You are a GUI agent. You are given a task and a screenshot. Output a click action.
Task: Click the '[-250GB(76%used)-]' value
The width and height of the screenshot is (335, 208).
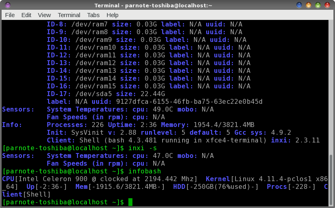tap(222, 187)
